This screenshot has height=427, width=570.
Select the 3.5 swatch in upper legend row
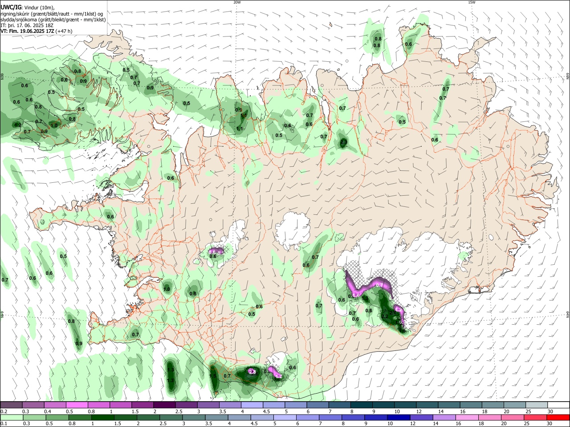pyautogui.click(x=230, y=405)
